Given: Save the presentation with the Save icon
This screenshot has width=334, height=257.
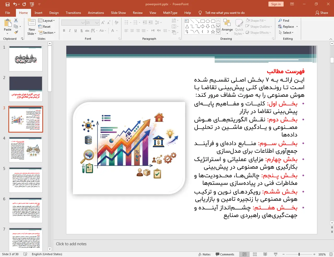Looking at the screenshot, I should 7,4.
